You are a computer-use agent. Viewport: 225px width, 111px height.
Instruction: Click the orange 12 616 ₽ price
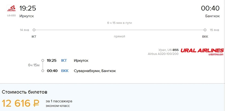click(21, 103)
